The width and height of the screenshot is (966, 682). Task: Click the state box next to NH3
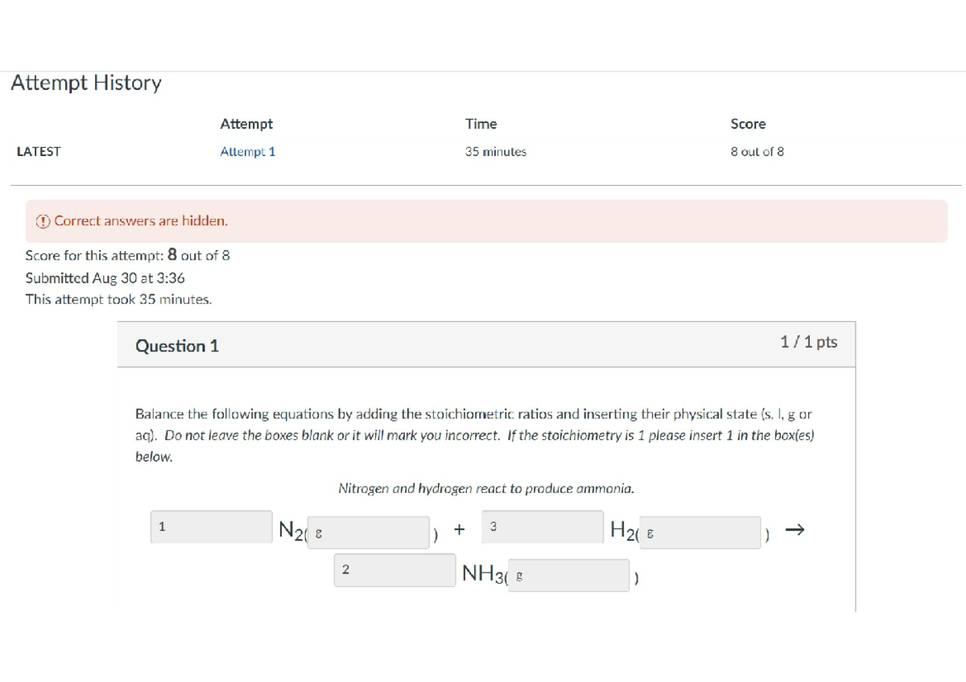click(x=568, y=575)
